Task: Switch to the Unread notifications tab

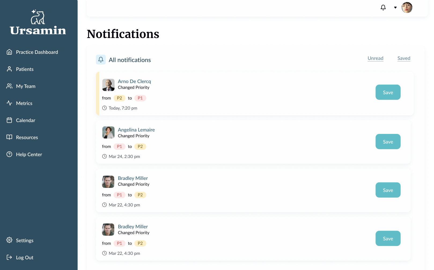Action: (x=375, y=58)
